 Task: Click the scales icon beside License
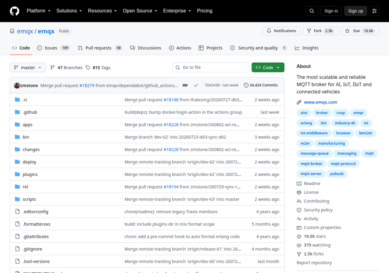point(299,192)
